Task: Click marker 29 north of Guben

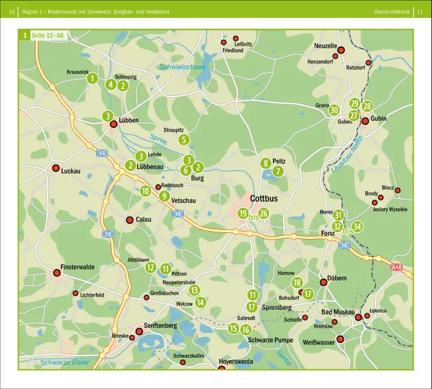Action: point(355,103)
